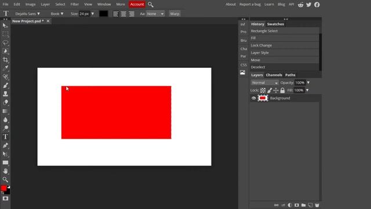
Task: Select the Spot Healing tool
Action: [x=5, y=77]
